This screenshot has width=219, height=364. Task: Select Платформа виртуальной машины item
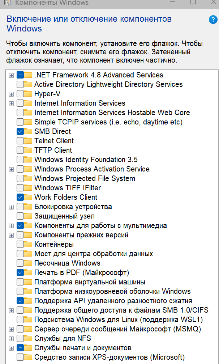click(90, 282)
